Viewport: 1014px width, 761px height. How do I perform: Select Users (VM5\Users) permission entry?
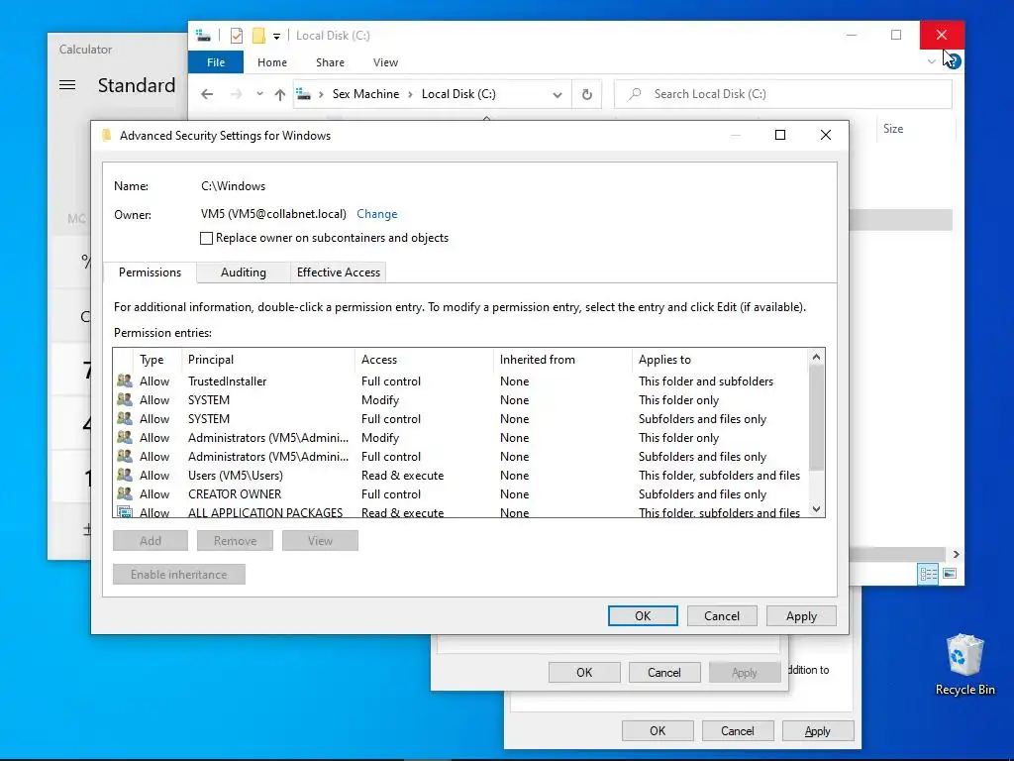click(x=460, y=475)
